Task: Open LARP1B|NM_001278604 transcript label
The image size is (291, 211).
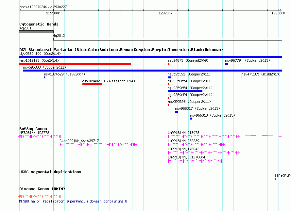Action: [186, 157]
